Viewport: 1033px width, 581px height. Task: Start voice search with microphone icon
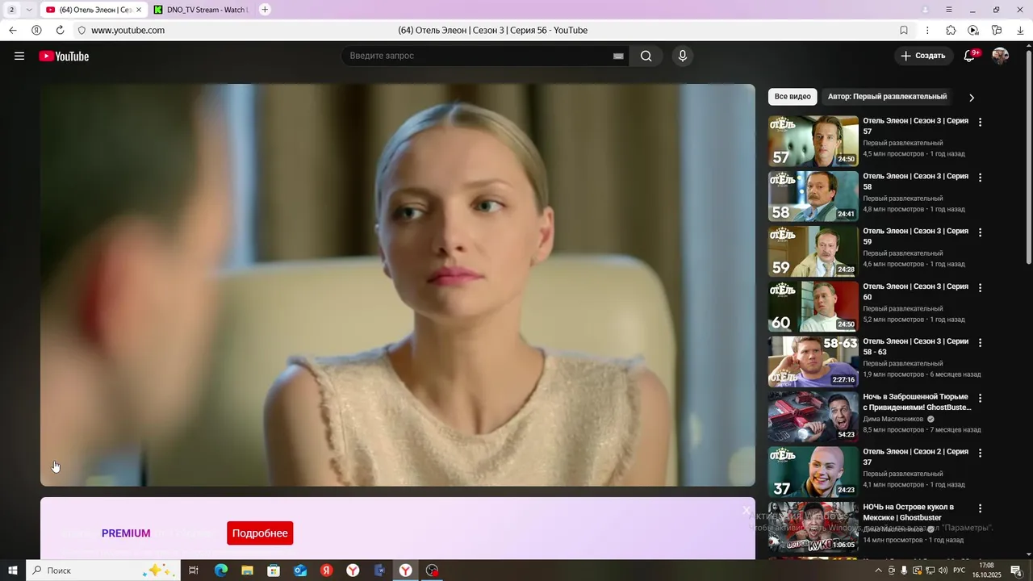tap(683, 56)
